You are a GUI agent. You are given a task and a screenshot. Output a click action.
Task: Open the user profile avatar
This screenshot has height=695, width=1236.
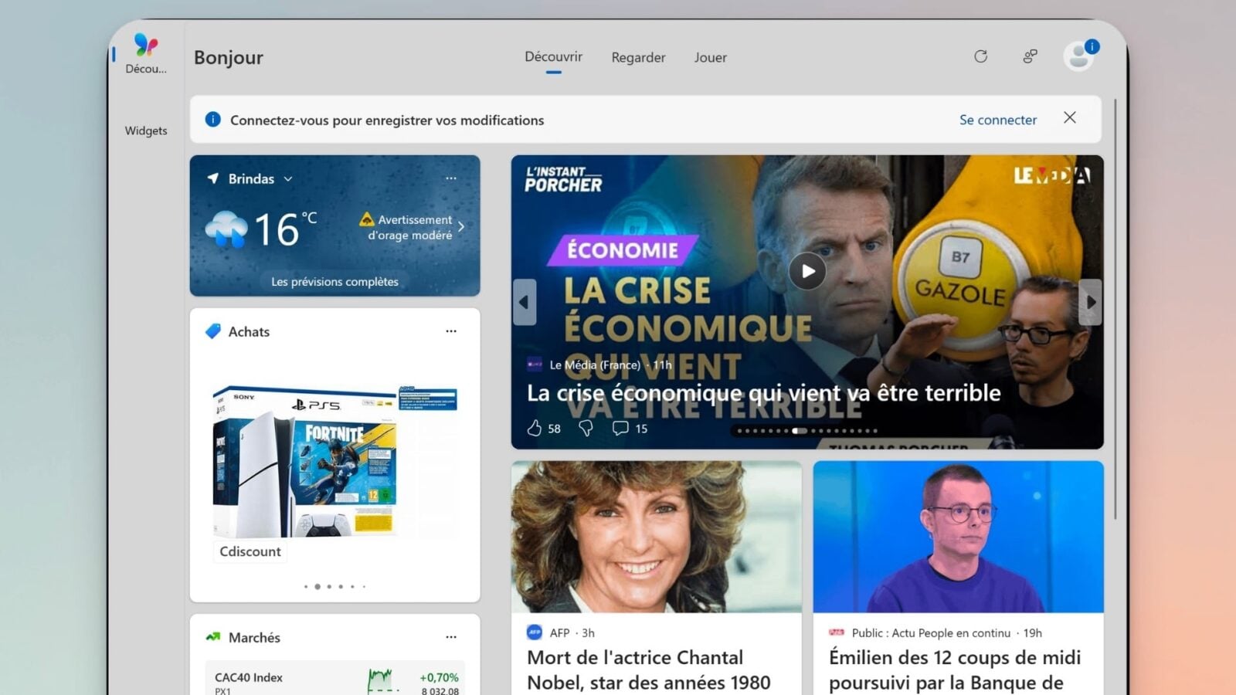pyautogui.click(x=1078, y=56)
